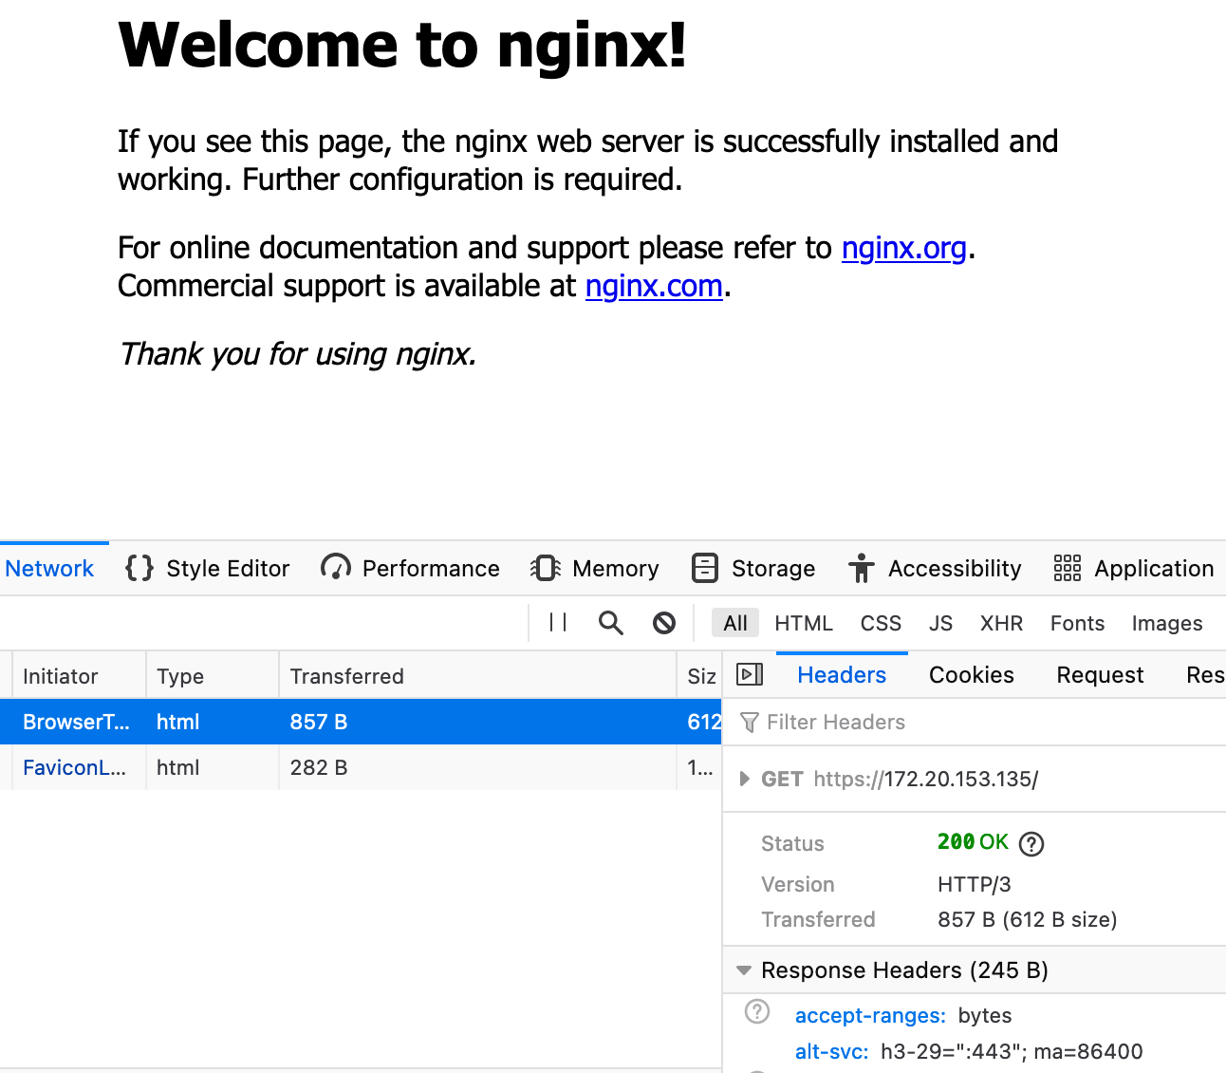Open the Accessibility panel
1226x1073 pixels.
[x=936, y=568]
